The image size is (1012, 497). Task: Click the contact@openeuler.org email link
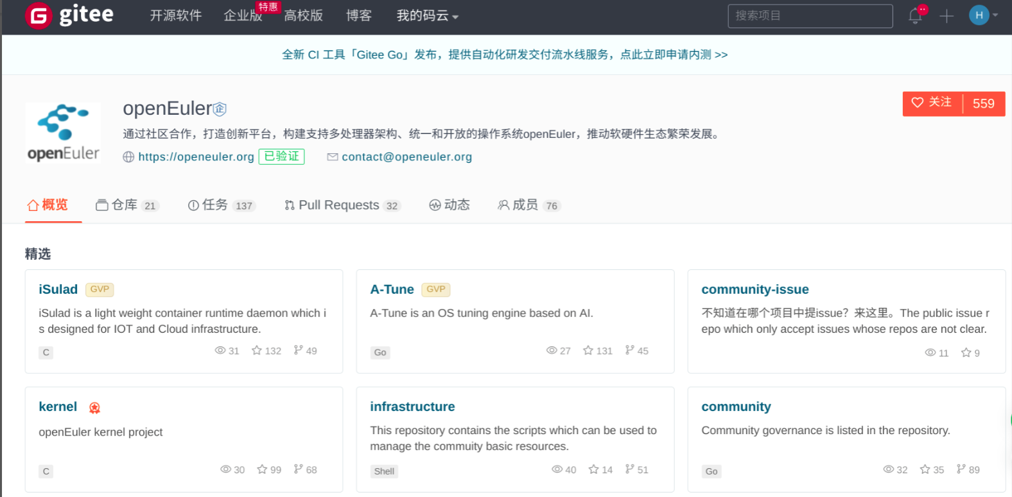[406, 156]
